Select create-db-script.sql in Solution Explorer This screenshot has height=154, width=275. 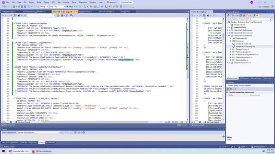point(244,44)
